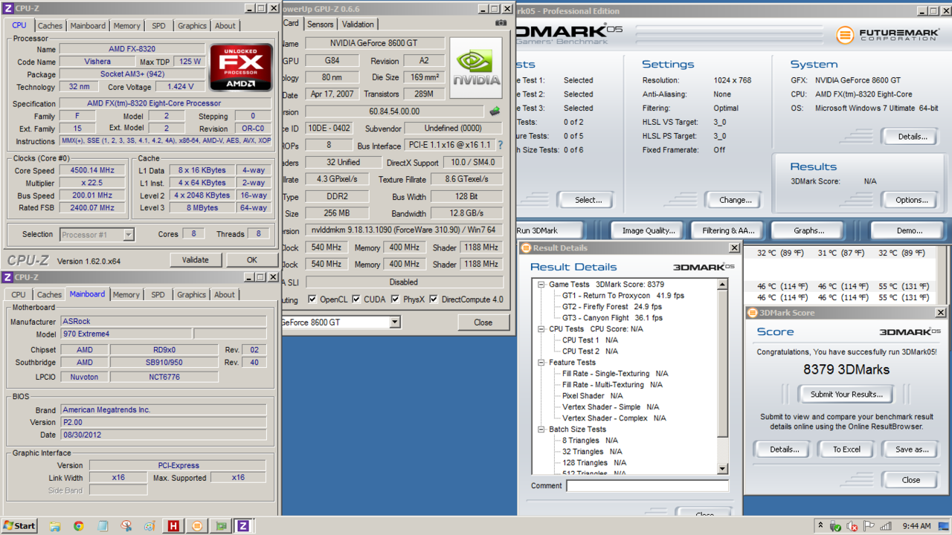Click the Result Details scrollbar up arrow
952x535 pixels.
click(722, 284)
